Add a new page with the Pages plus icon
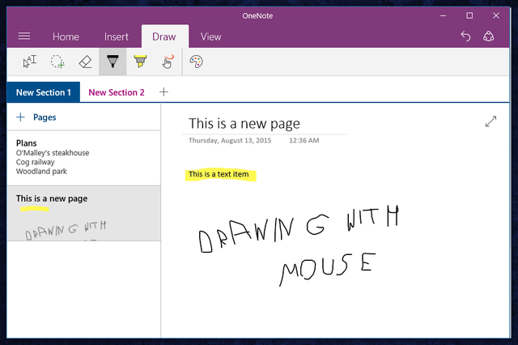The image size is (518, 345). tap(20, 117)
